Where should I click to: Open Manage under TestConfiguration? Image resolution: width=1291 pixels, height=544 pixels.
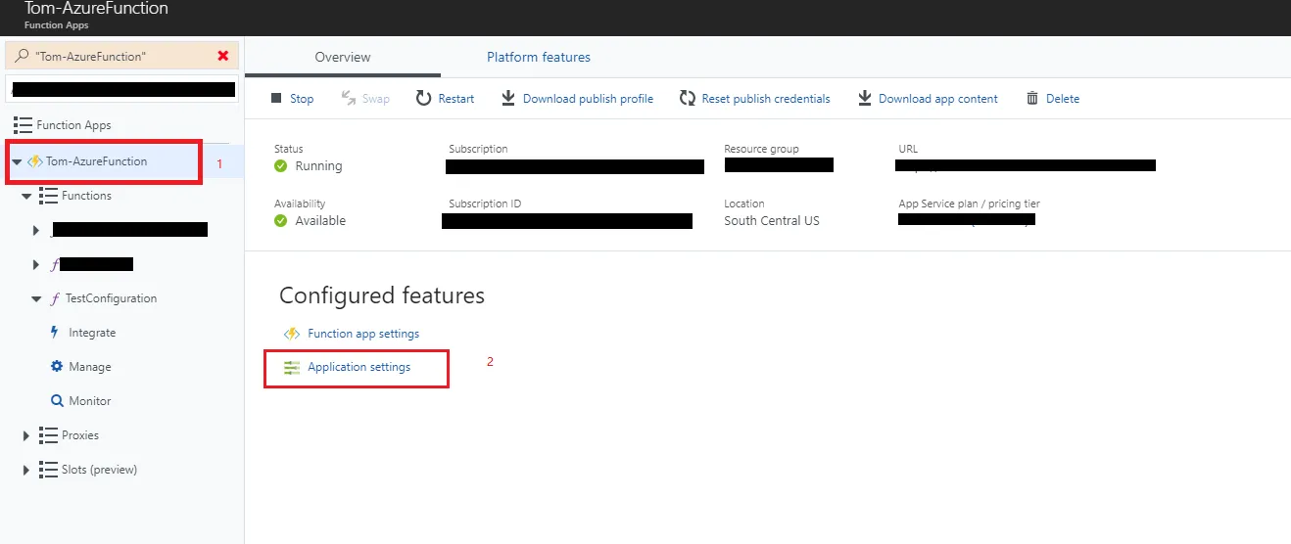point(90,367)
